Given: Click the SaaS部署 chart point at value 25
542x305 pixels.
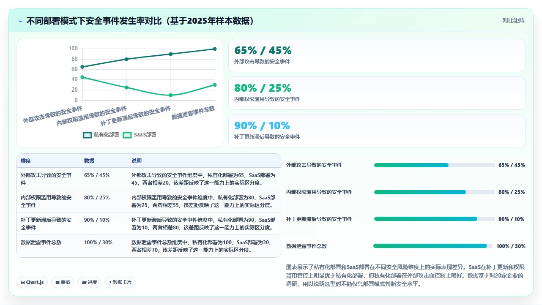Looking at the screenshot, I should (x=126, y=87).
